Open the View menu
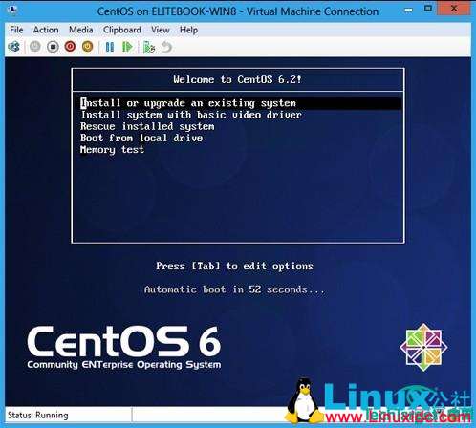Viewport: 476px width, 428px height. click(x=161, y=30)
